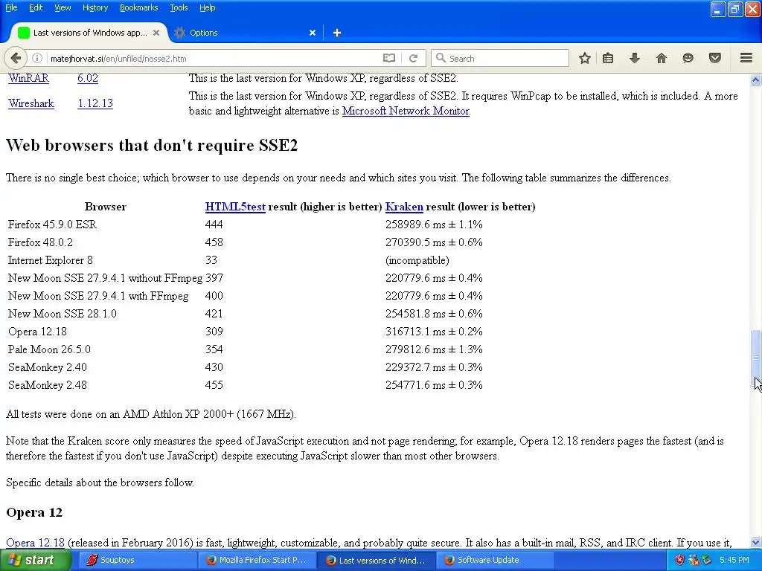Open File menu
The height and width of the screenshot is (571, 762).
(11, 7)
